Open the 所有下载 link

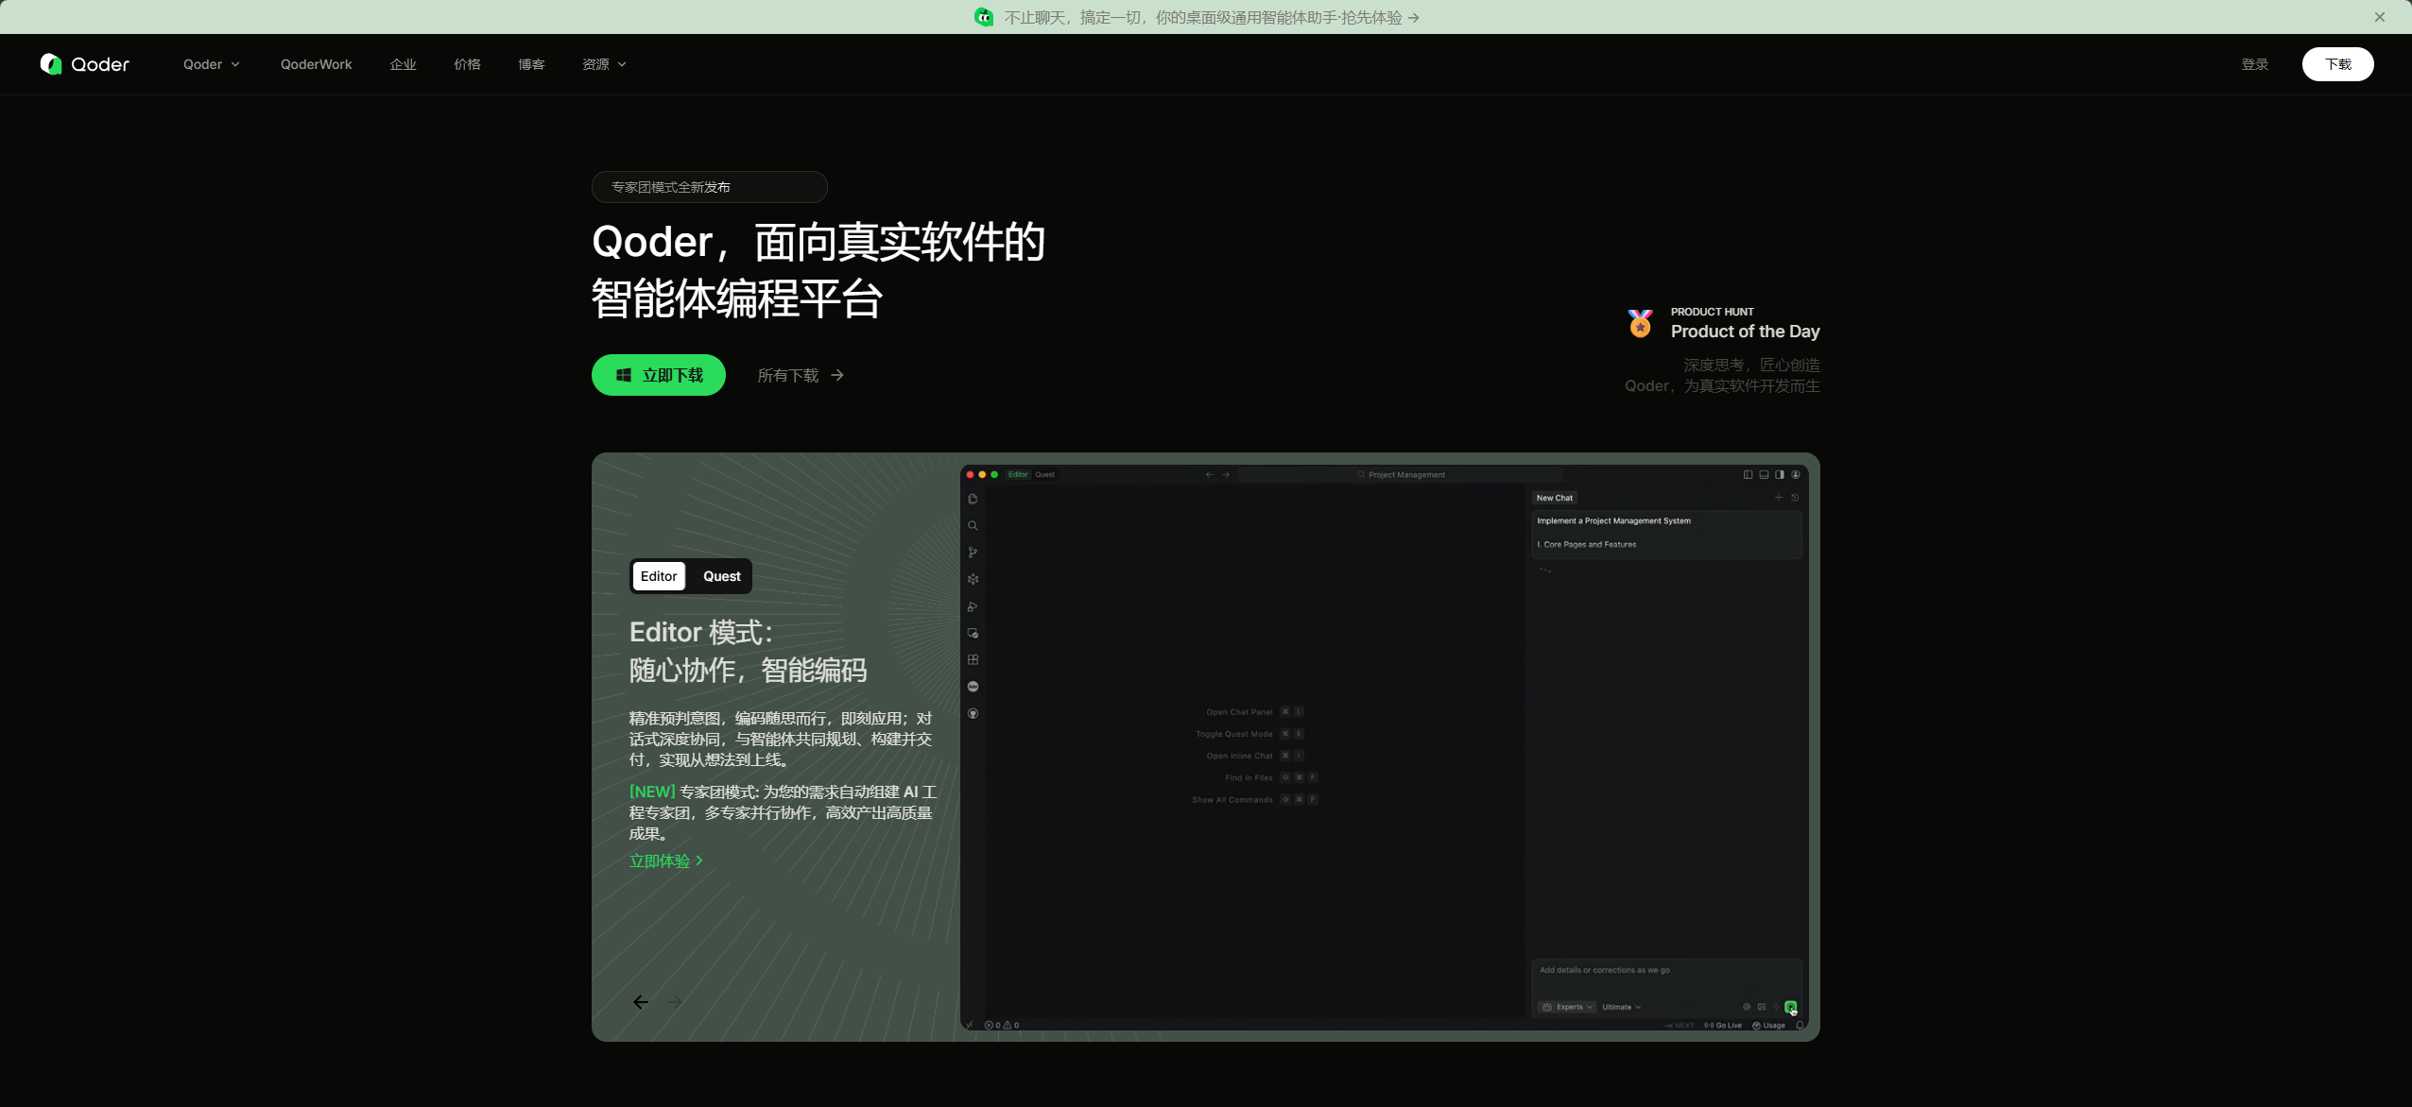[x=801, y=375]
